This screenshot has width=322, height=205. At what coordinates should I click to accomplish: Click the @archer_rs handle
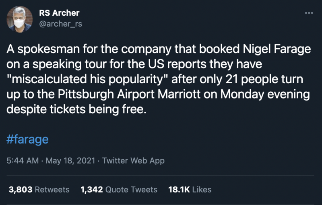pyautogui.click(x=60, y=24)
